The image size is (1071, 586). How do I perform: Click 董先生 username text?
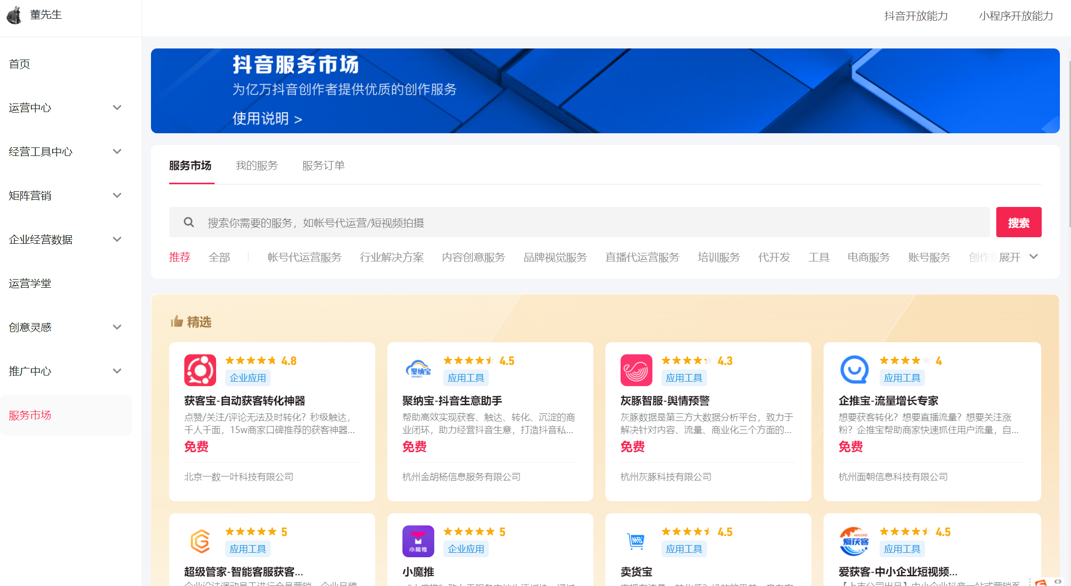coord(46,15)
